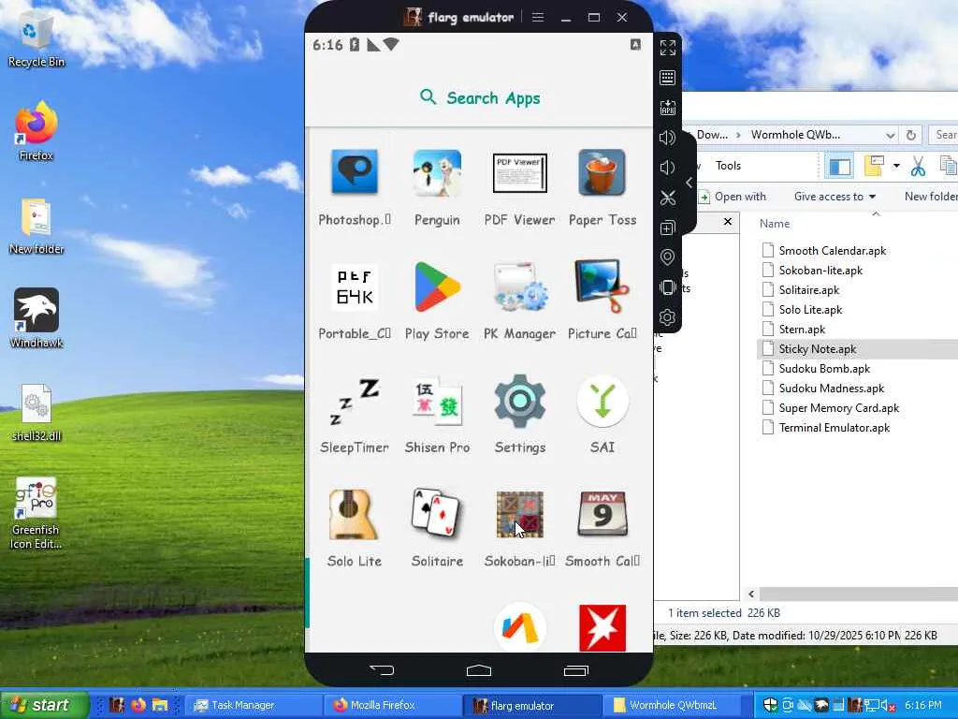The width and height of the screenshot is (958, 719).
Task: Open the emulator multi-instance plus icon
Action: pos(668,227)
